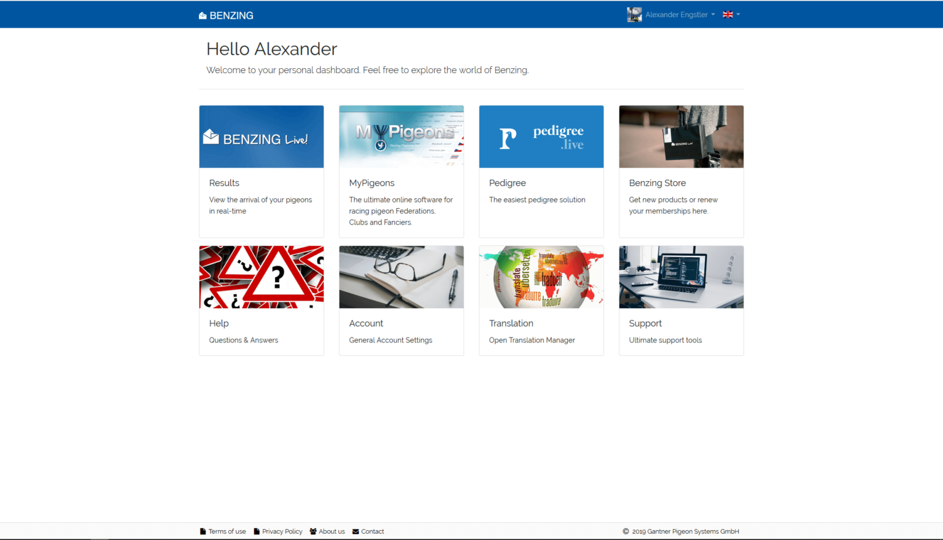Open the Results card via BENZING Live banner
The height and width of the screenshot is (540, 943).
261,136
